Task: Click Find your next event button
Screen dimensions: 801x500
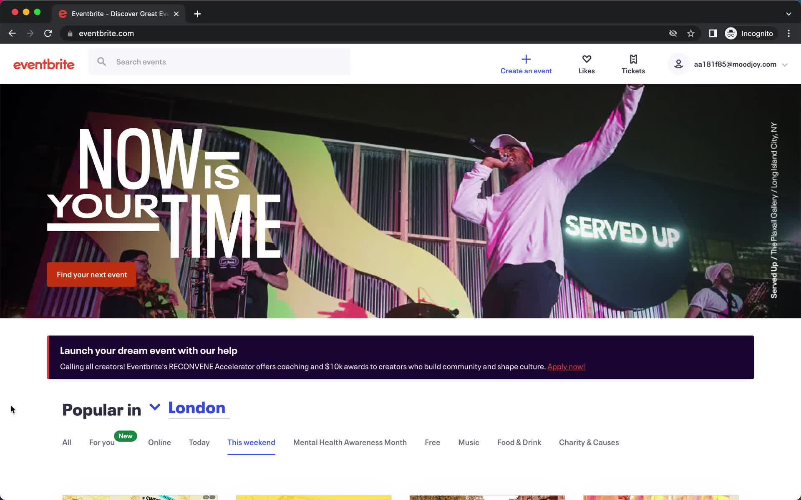Action: pos(91,275)
